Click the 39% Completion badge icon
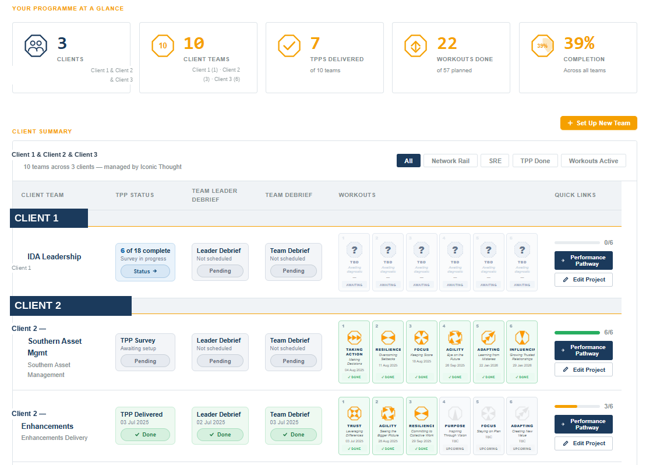Image resolution: width=646 pixels, height=465 pixels. (542, 46)
